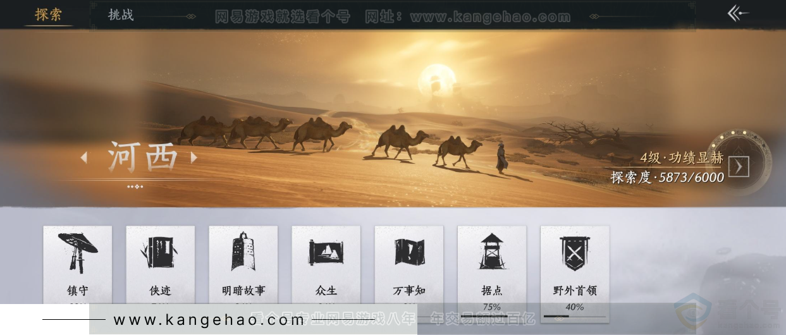Click the 河西 region title
Viewport: 786px width, 335px height.
coord(142,157)
